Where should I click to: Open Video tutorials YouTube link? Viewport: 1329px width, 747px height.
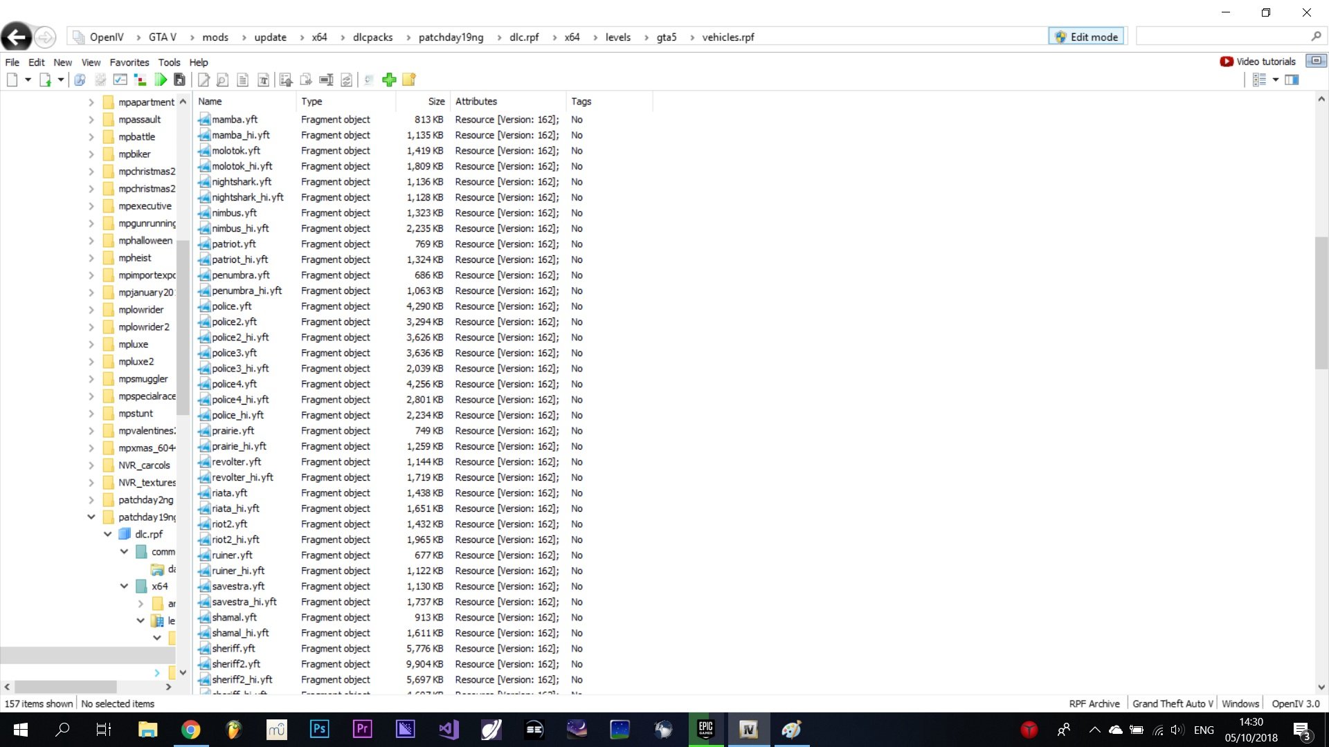pos(1258,62)
